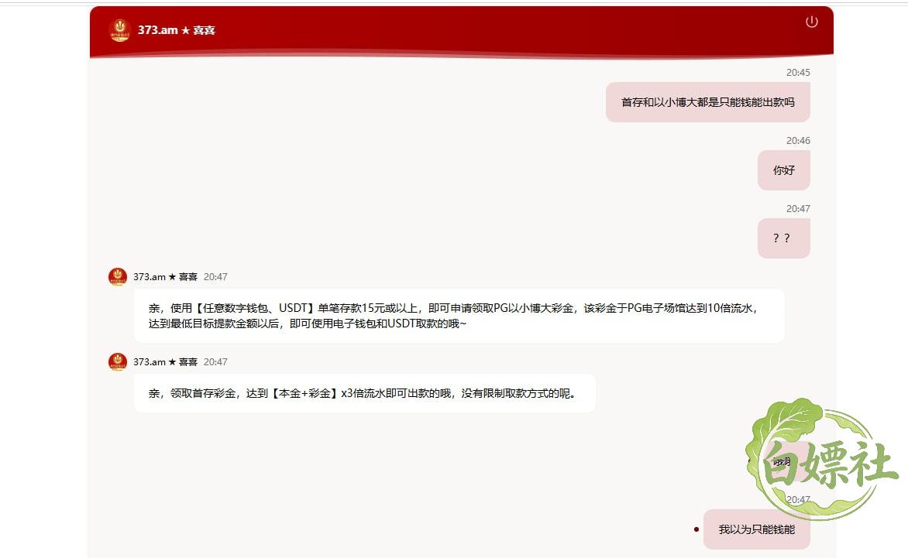Click the red status dot beside last message

click(x=696, y=529)
